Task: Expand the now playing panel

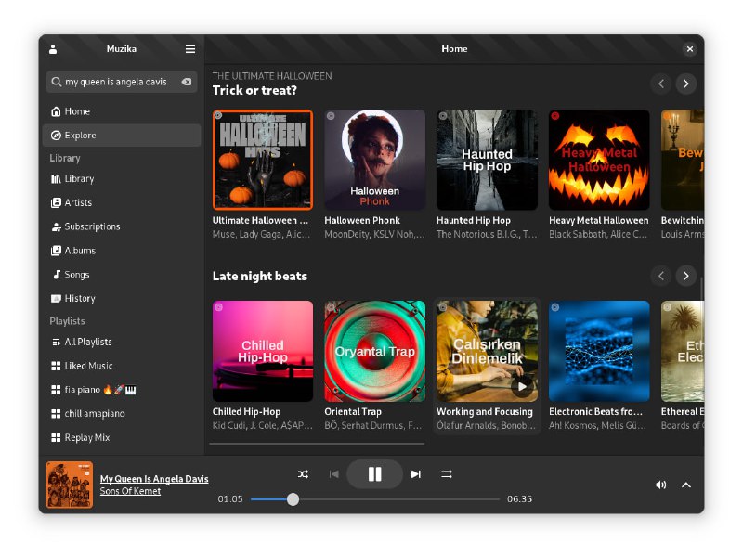Action: click(686, 485)
